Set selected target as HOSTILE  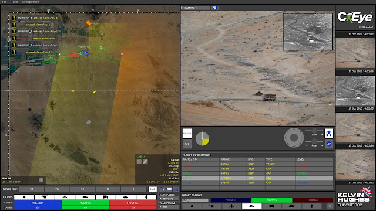tap(313, 200)
